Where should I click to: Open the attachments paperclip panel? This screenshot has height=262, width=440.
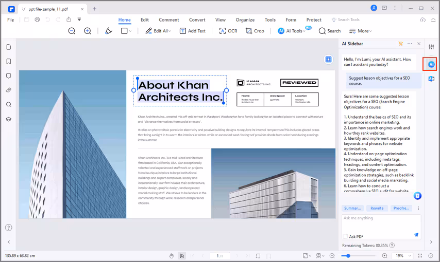(x=9, y=90)
